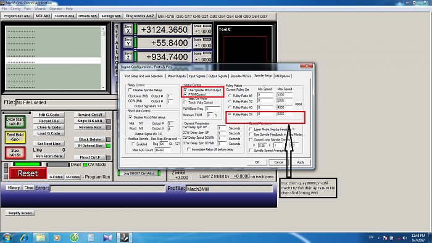Image resolution: width=432 pixels, height=243 pixels.
Task: Open the Windows Start button
Action: 7,238
